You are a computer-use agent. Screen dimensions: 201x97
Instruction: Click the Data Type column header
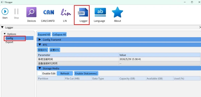click(x=105, y=78)
